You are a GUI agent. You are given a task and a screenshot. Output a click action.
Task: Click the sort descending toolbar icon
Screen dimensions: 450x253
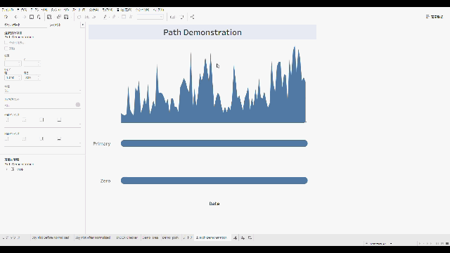tap(94, 17)
